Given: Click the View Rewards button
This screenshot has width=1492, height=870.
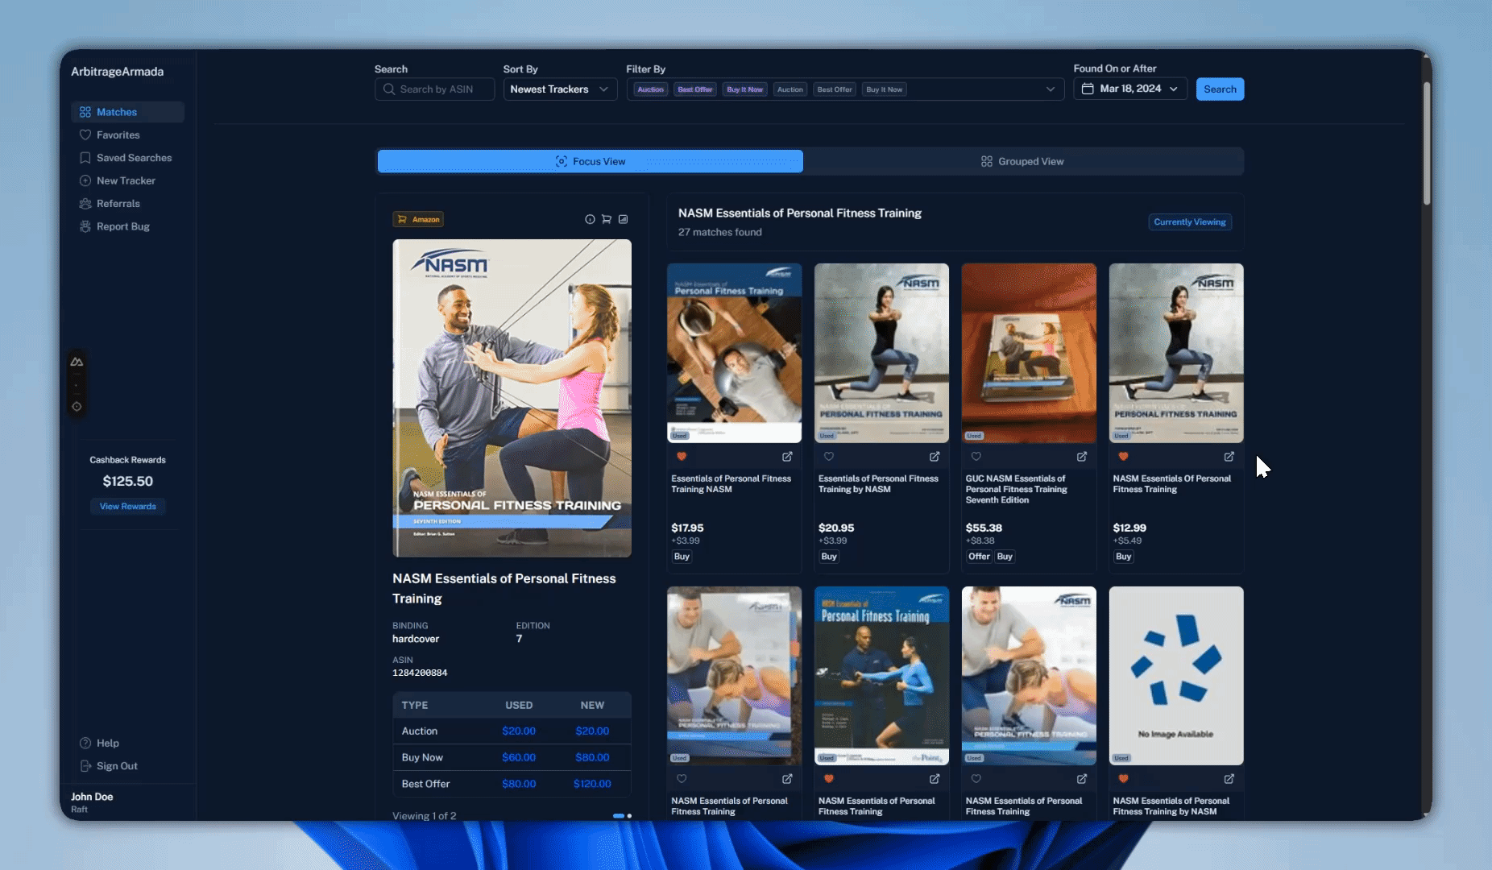Looking at the screenshot, I should pyautogui.click(x=127, y=506).
